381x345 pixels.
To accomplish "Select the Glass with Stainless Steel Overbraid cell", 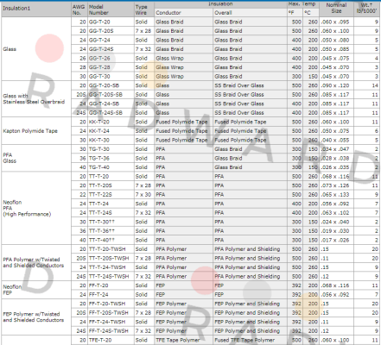I will [36, 99].
